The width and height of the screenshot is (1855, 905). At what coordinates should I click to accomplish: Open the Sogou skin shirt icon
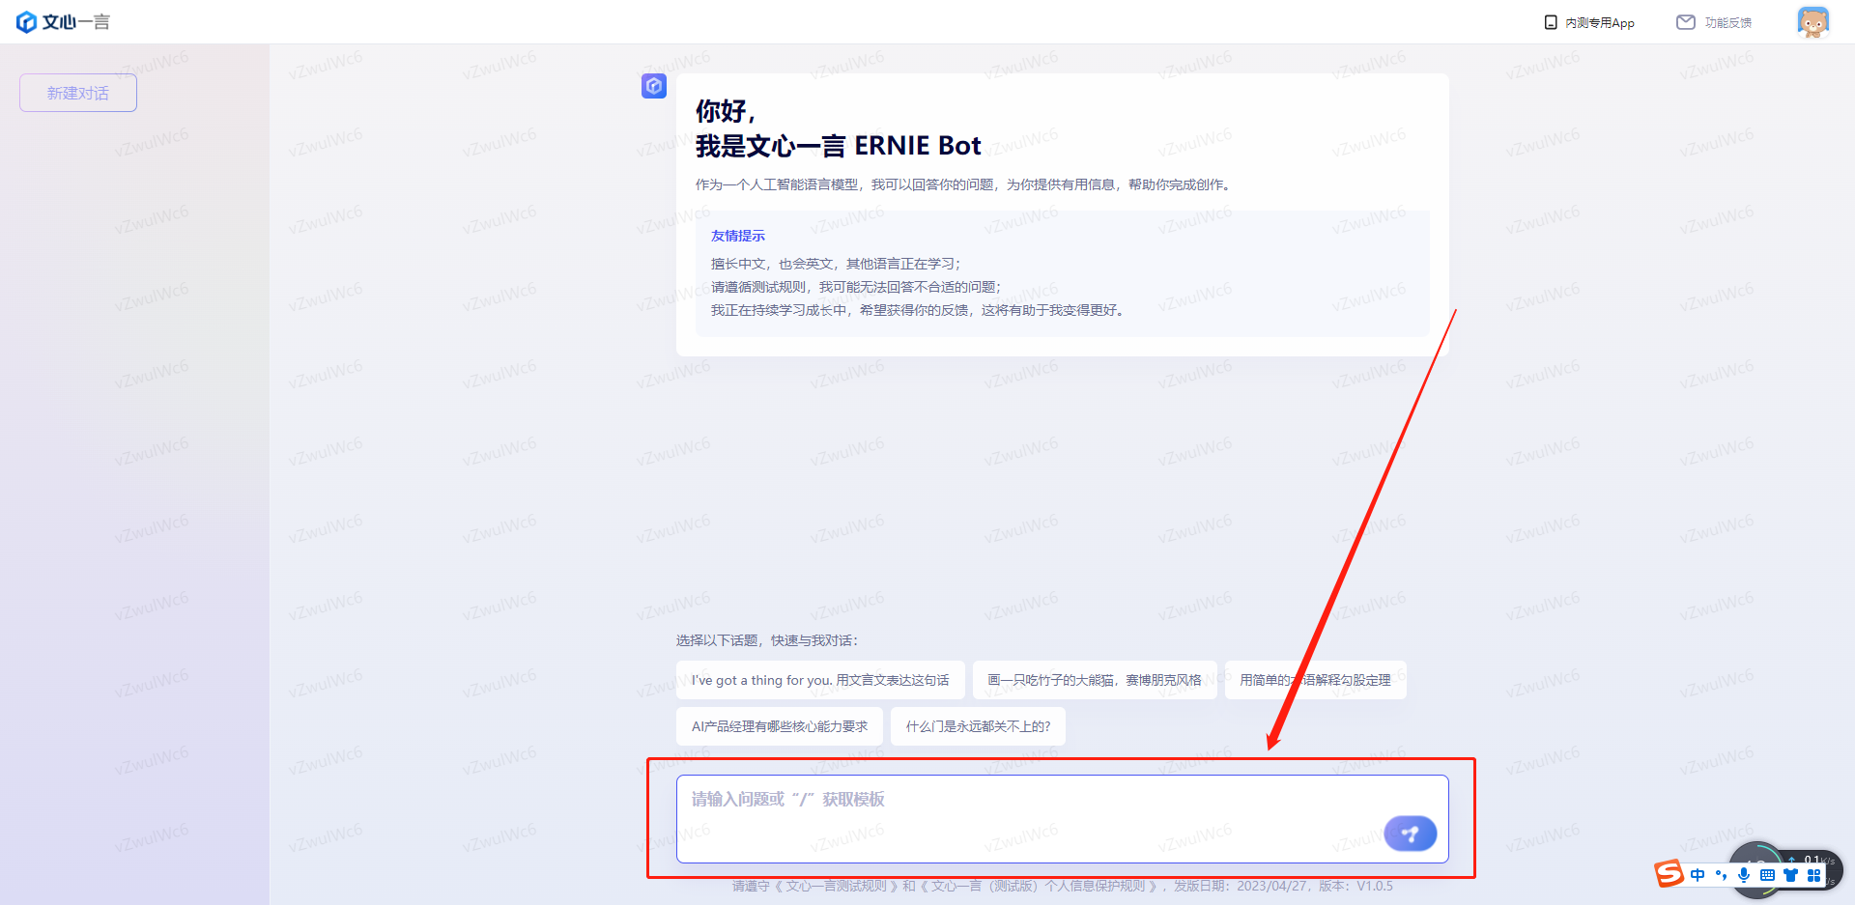(1790, 875)
